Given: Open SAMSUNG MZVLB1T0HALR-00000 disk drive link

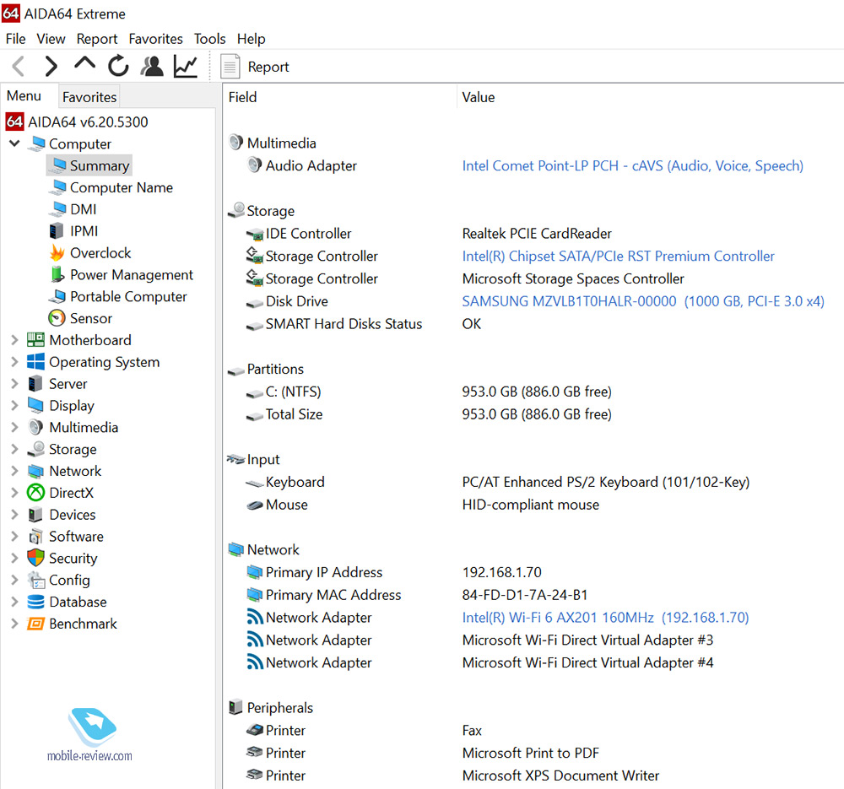Looking at the screenshot, I should [x=643, y=301].
